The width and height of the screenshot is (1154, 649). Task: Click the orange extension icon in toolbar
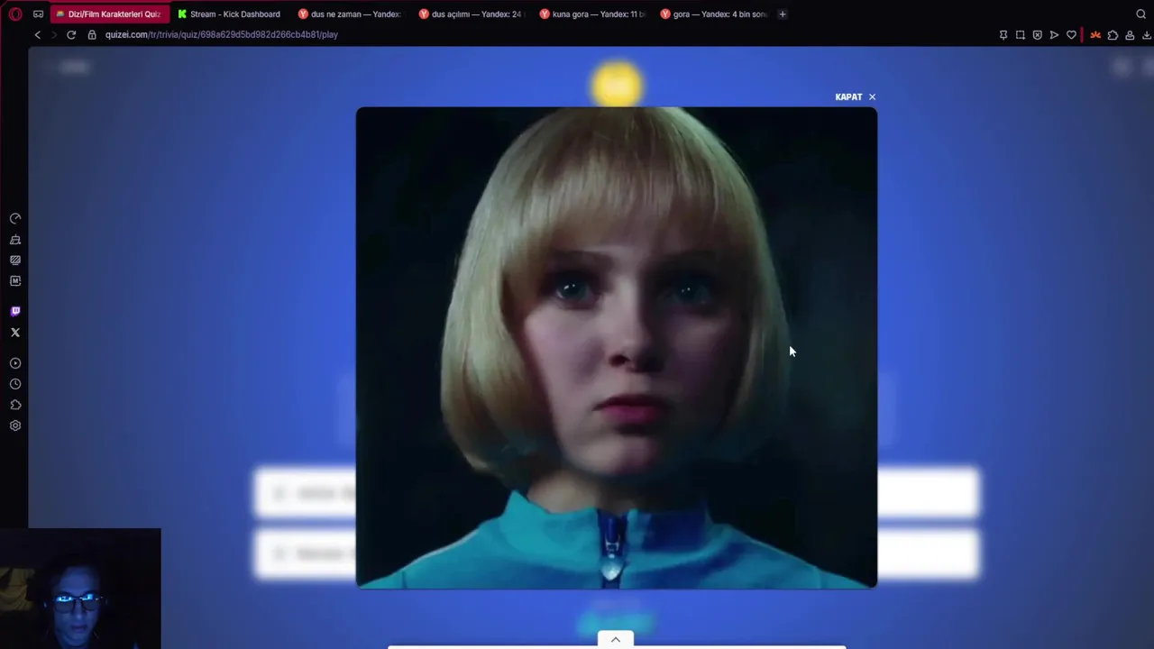click(1096, 35)
